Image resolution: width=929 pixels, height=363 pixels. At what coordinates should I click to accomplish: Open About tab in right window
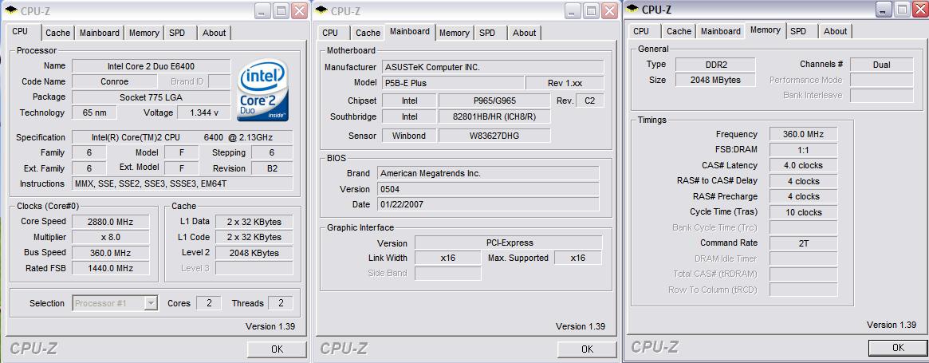click(836, 31)
